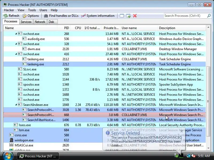Click the SearchFilterHost.exe process icon
Image resolution: width=214 pixels, height=160 pixels.
click(x=24, y=120)
